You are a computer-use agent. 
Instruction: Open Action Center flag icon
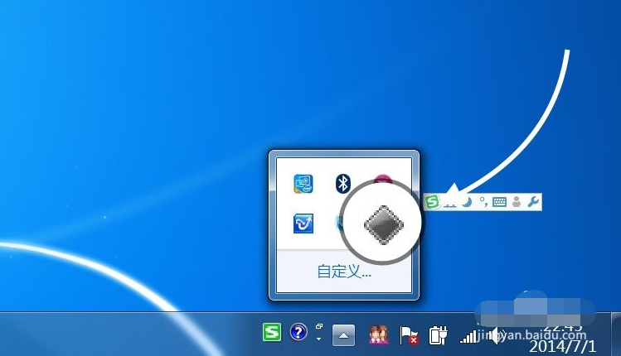point(409,334)
